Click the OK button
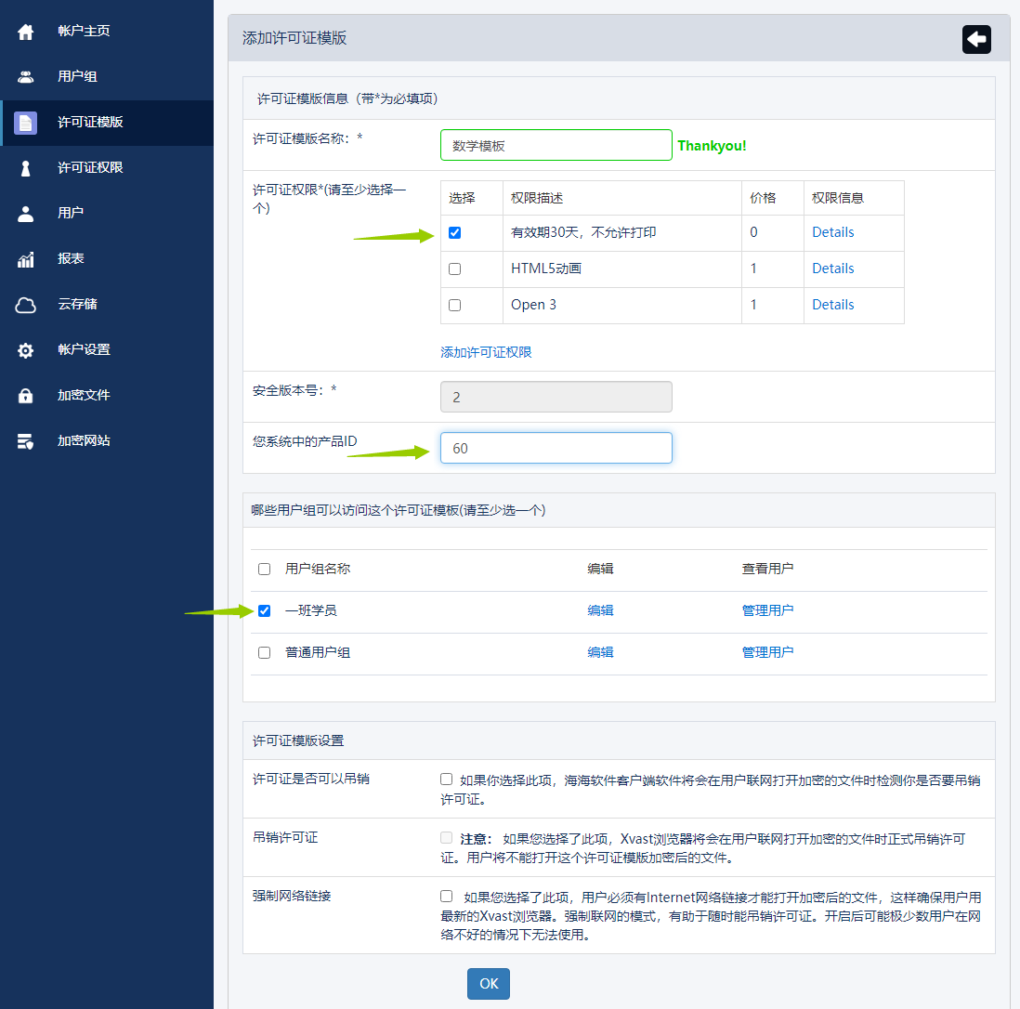The height and width of the screenshot is (1009, 1020). (488, 984)
